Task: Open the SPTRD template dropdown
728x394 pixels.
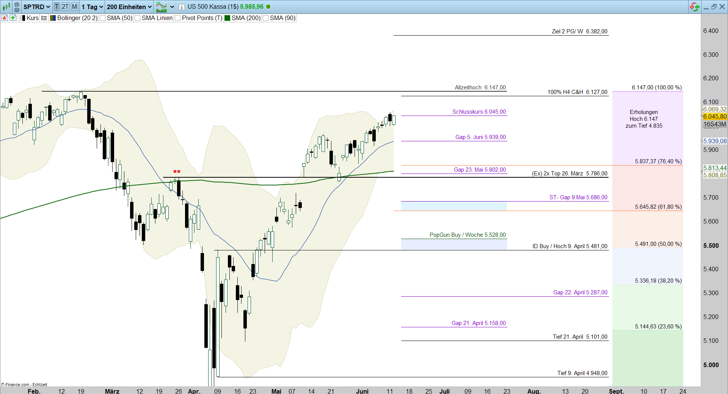Action: click(36, 6)
